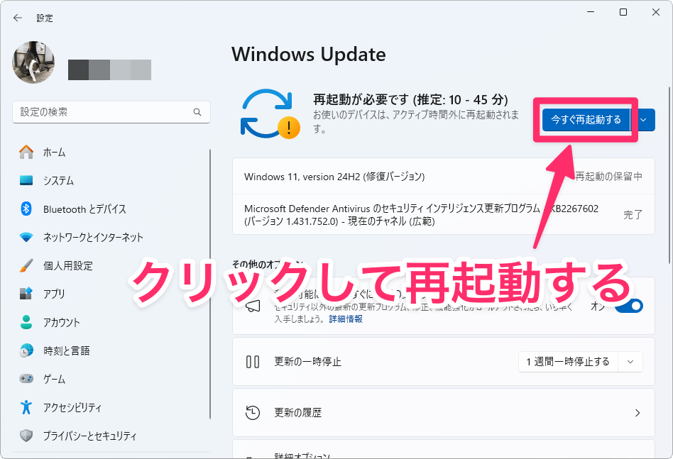Image resolution: width=673 pixels, height=459 pixels.
Task: Open the 詳細情報 link
Action: point(346,319)
